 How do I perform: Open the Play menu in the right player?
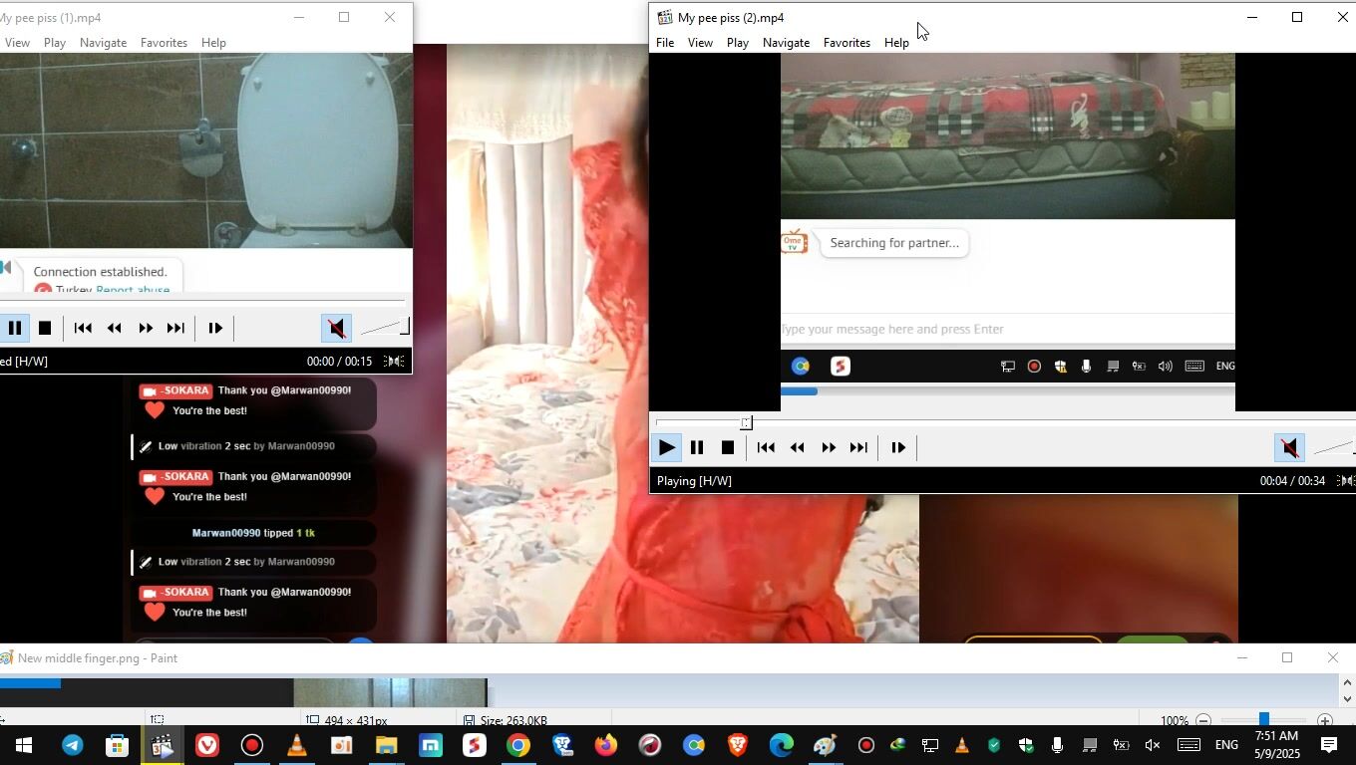click(738, 43)
